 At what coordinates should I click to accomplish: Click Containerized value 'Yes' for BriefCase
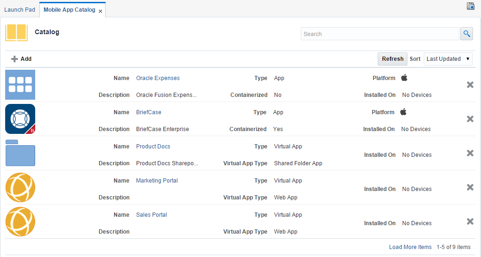(278, 129)
